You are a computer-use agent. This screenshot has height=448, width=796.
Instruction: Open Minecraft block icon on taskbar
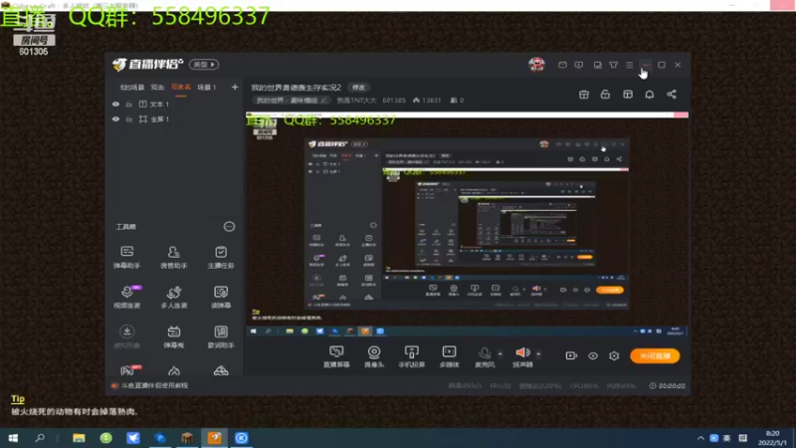click(x=187, y=438)
